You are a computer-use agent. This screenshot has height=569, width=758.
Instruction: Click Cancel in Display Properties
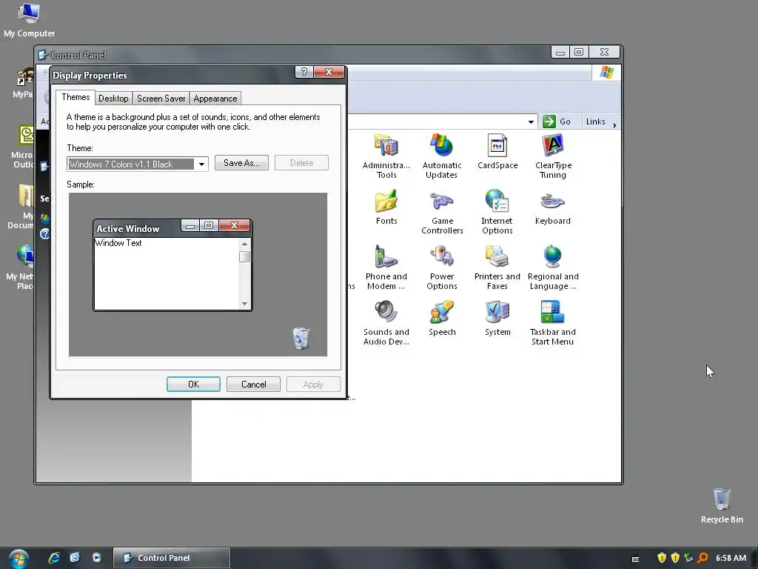[253, 385]
